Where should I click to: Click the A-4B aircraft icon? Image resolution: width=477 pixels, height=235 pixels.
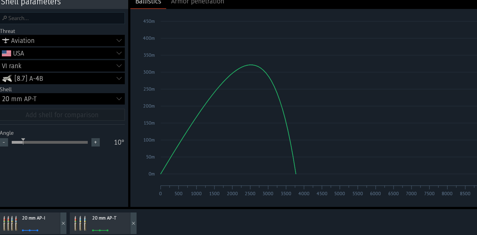pyautogui.click(x=7, y=79)
